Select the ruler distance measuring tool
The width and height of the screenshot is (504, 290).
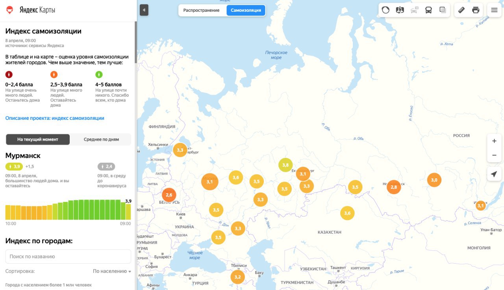pyautogui.click(x=462, y=10)
